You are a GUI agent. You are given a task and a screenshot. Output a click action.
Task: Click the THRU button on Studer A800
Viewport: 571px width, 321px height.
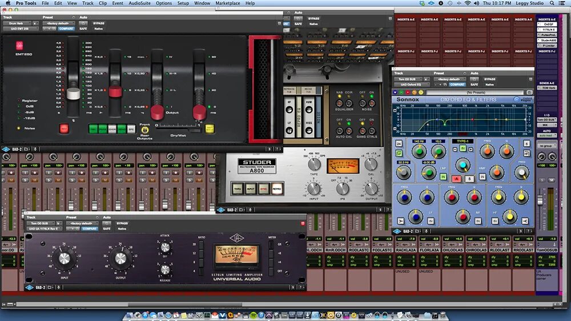238,188
